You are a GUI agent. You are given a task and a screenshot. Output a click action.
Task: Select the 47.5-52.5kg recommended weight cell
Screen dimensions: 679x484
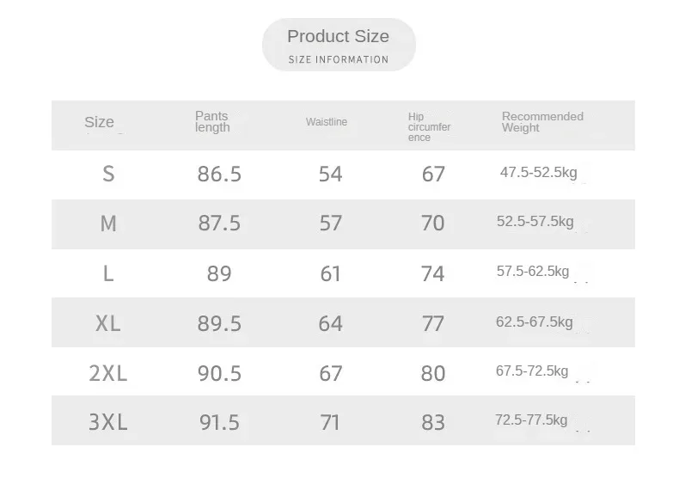(539, 173)
